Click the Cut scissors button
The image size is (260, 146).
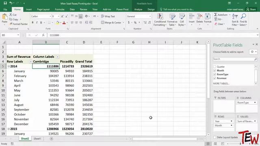point(13,15)
